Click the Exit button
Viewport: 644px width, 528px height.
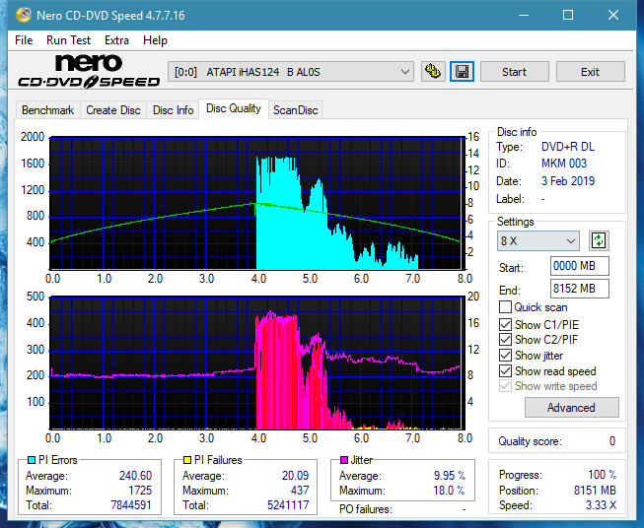pyautogui.click(x=590, y=72)
